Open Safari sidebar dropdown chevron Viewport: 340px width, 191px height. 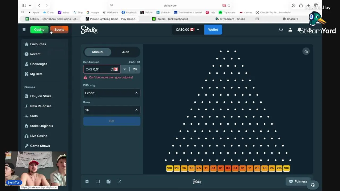[30, 5]
